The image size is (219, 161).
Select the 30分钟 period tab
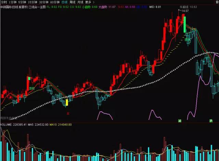pyautogui.click(x=44, y=2)
